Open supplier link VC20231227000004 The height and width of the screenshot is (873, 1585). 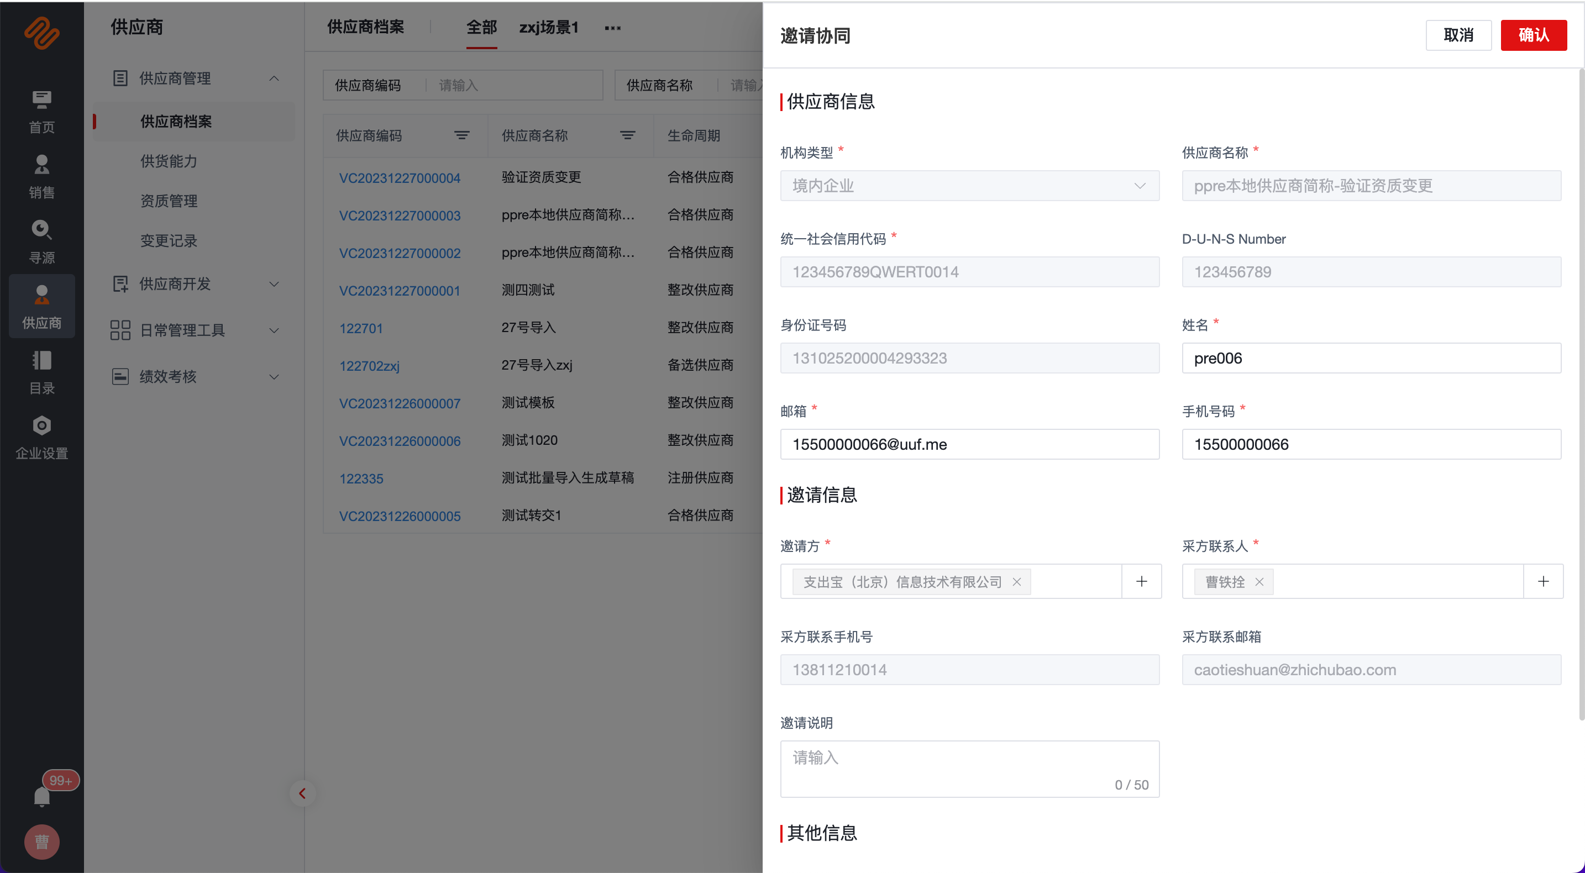(x=400, y=178)
